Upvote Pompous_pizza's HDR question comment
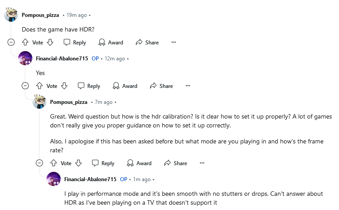 pos(25,42)
